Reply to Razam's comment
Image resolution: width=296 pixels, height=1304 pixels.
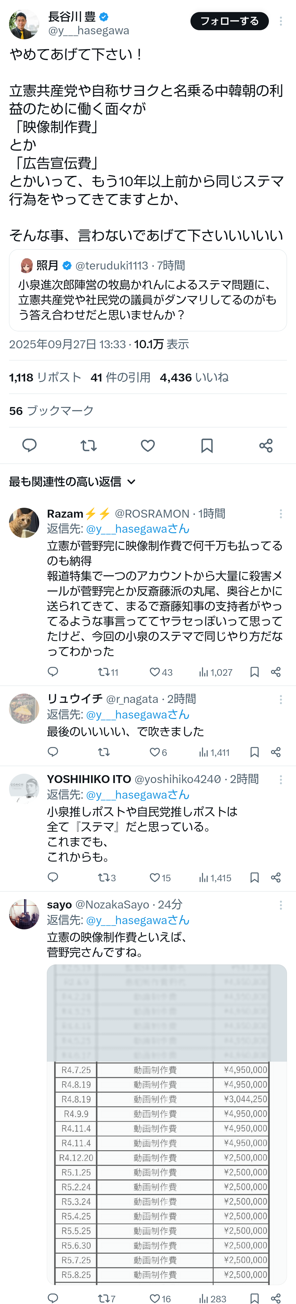tap(53, 672)
